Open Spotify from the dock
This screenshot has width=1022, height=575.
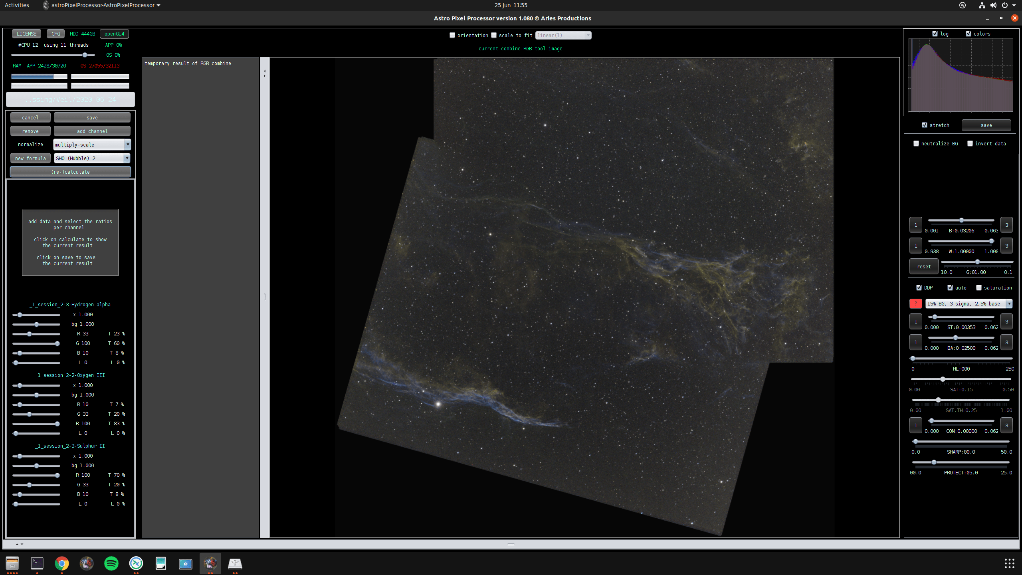(111, 563)
